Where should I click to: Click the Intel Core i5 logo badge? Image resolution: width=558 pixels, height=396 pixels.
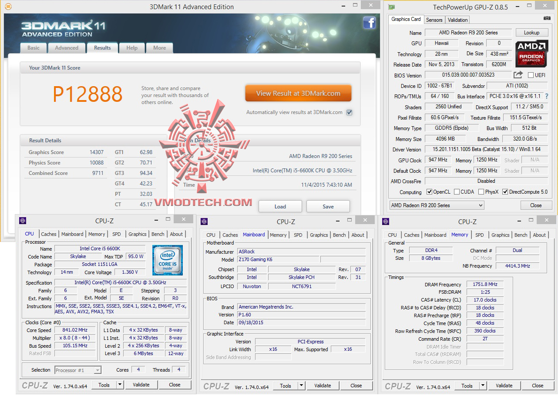click(x=167, y=260)
